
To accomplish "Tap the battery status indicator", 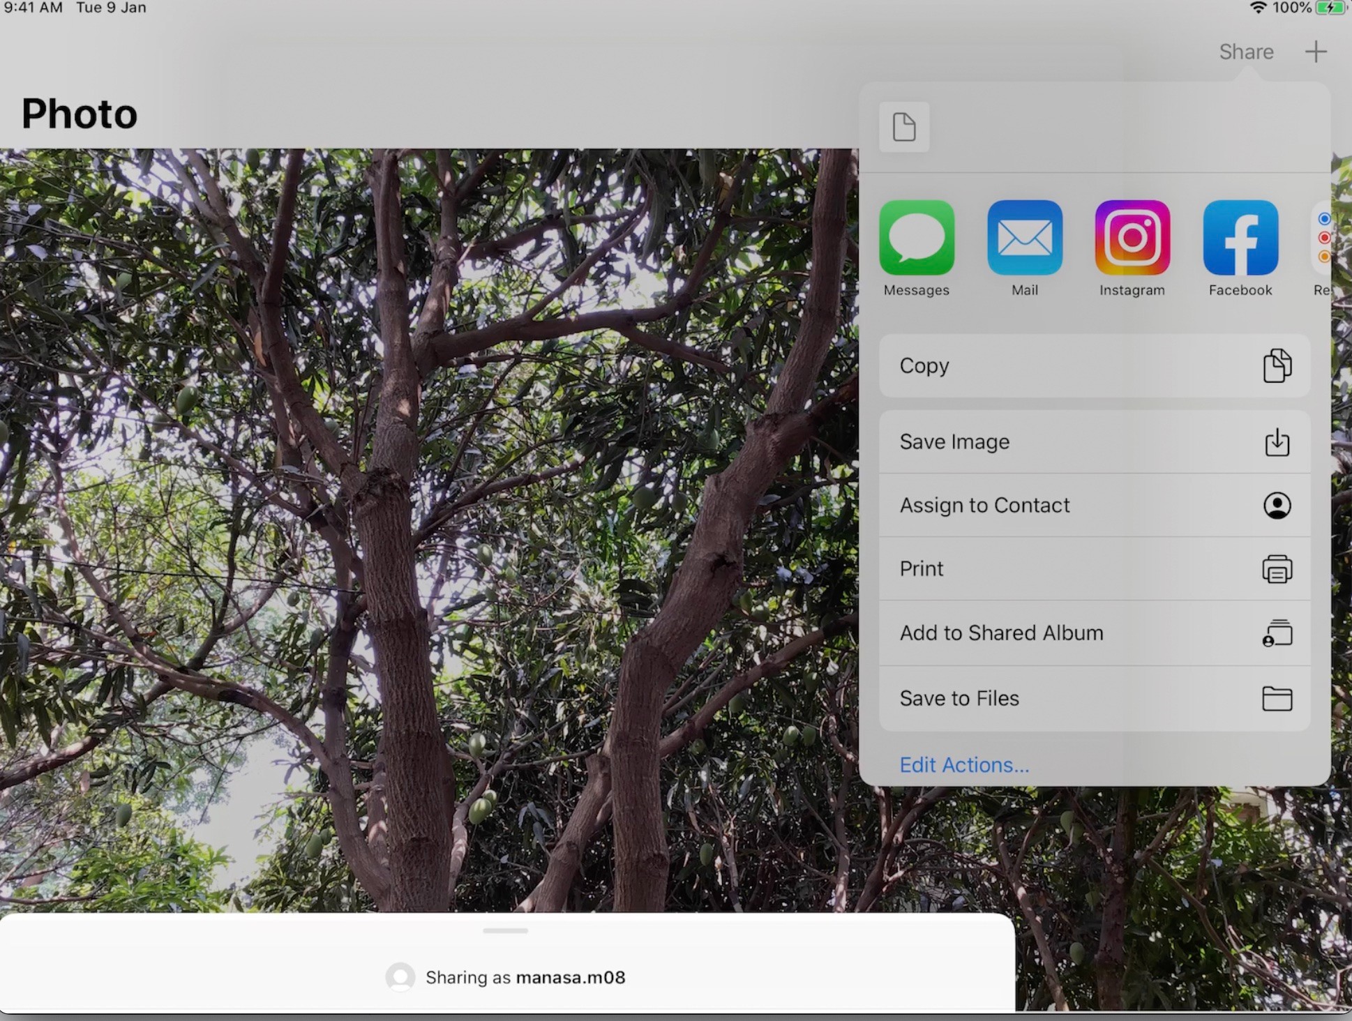I will pyautogui.click(x=1329, y=8).
